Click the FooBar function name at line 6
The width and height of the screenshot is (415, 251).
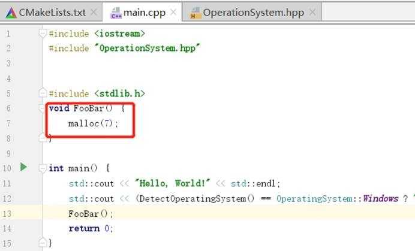pos(88,108)
